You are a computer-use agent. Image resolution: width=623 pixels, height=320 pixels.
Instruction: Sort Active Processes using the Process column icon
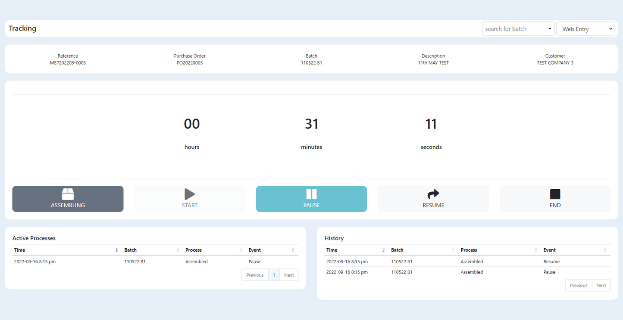(x=241, y=250)
